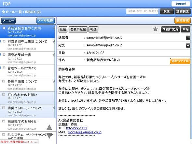Open the メニュー menu button
Viewport: 192px width, 144px height.
(8, 21)
